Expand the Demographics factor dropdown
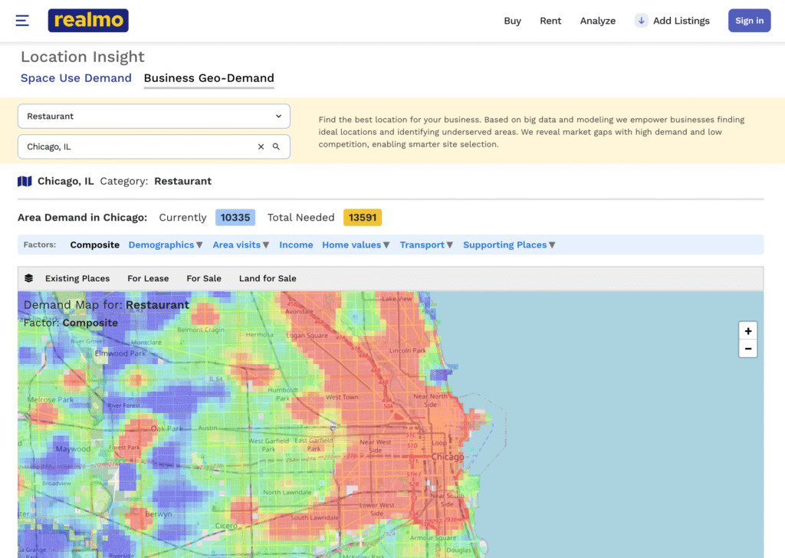The width and height of the screenshot is (785, 558). (x=165, y=245)
